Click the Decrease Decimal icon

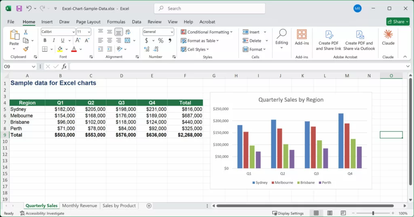[156, 49]
